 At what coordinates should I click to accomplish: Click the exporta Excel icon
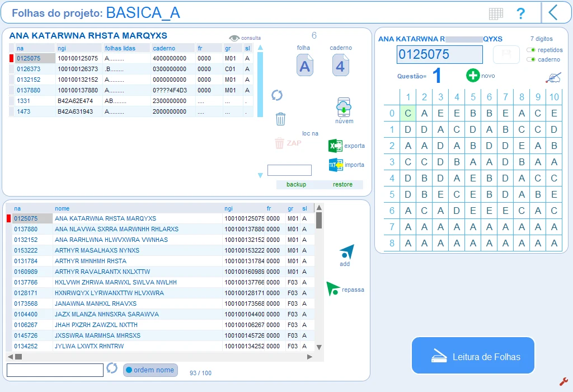pos(335,146)
